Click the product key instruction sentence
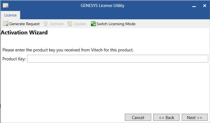Viewport: 210px width, 123px height. click(68, 50)
